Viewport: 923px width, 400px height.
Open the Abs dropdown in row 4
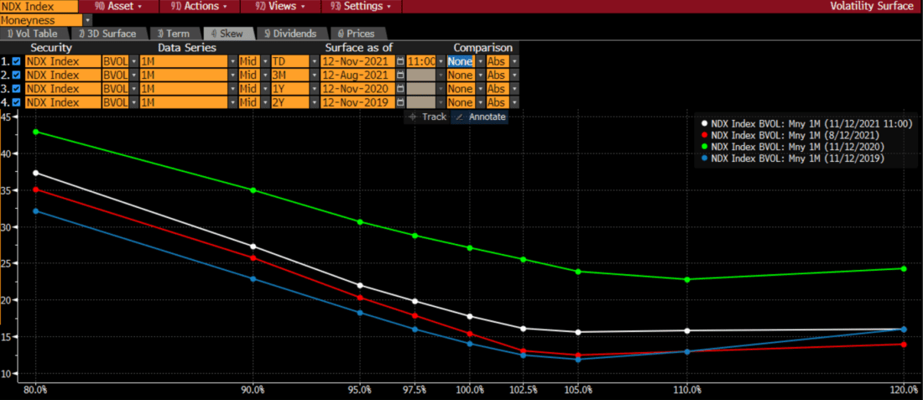point(514,103)
